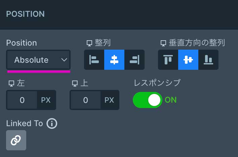Click the 上 offset value field
The height and width of the screenshot is (157, 238).
85,100
